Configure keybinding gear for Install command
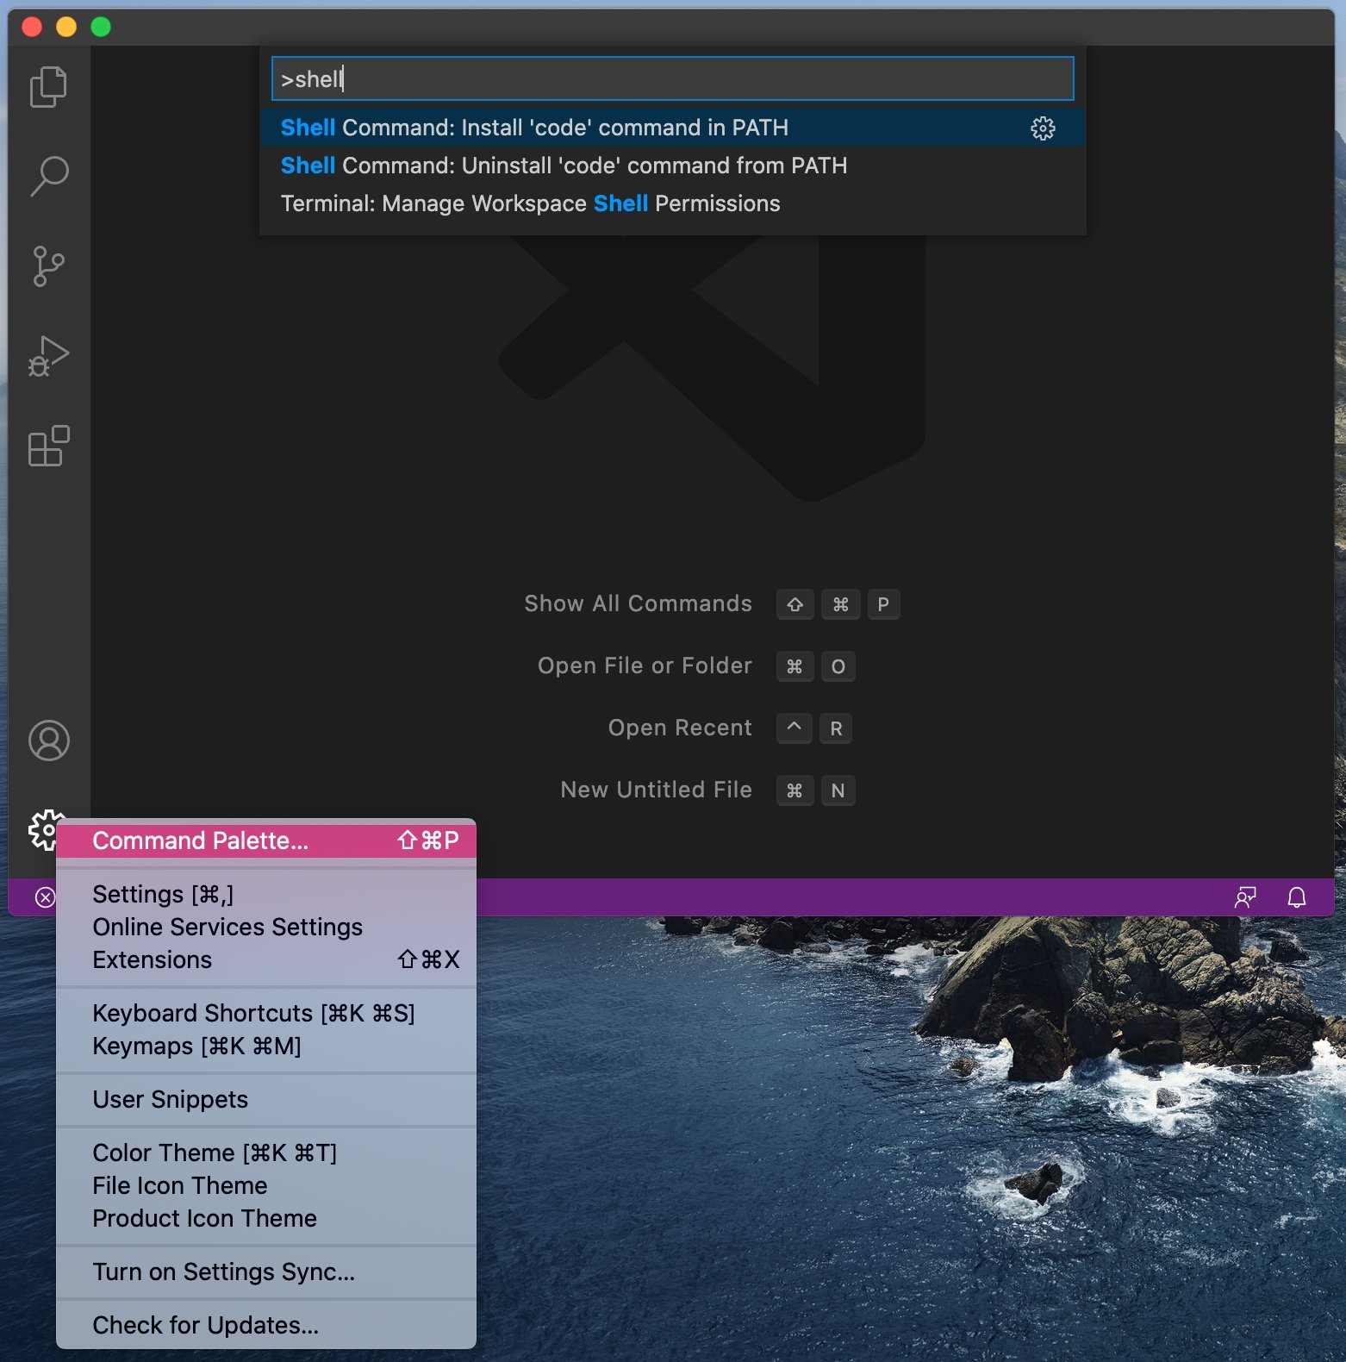The width and height of the screenshot is (1346, 1362). click(1043, 128)
